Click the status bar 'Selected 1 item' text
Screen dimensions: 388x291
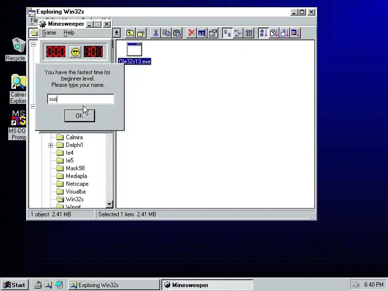tap(127, 214)
